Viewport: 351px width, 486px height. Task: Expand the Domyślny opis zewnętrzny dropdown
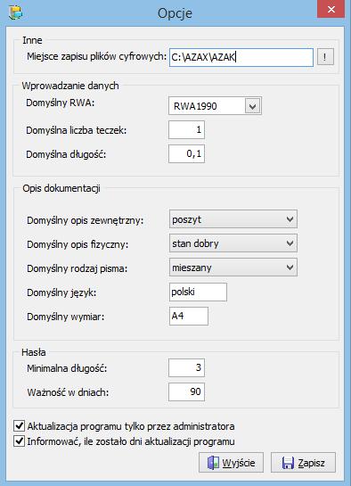tap(233, 219)
